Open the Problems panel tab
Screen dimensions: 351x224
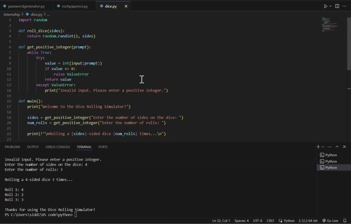tap(12, 147)
